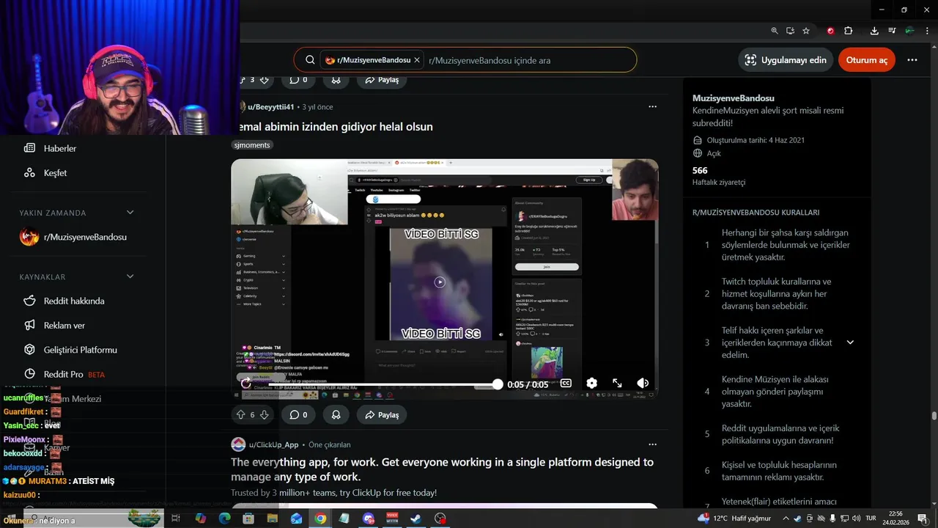This screenshot has width=938, height=528.
Task: Open the Chrome three-dot menu
Action: (926, 31)
